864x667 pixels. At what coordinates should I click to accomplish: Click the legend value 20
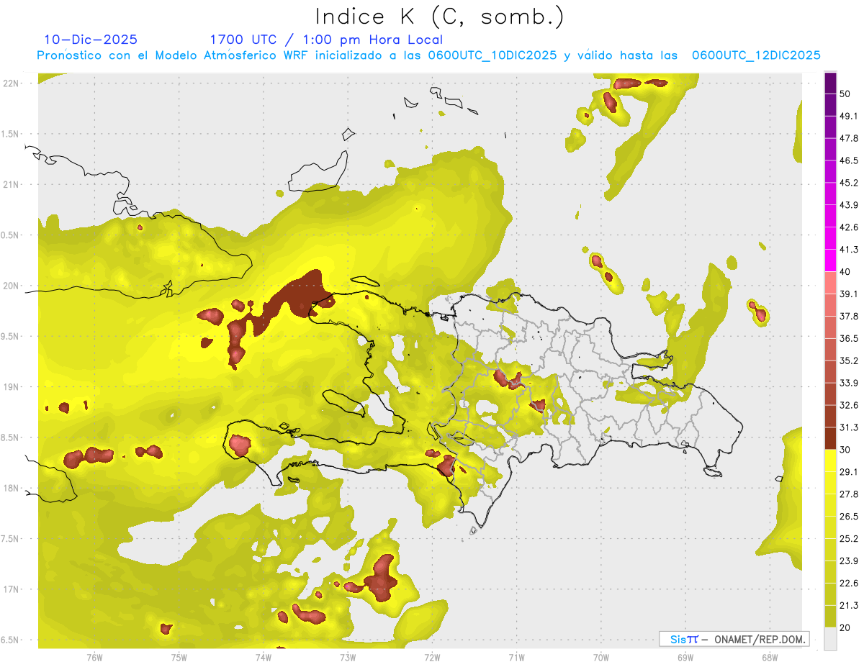pyautogui.click(x=846, y=627)
